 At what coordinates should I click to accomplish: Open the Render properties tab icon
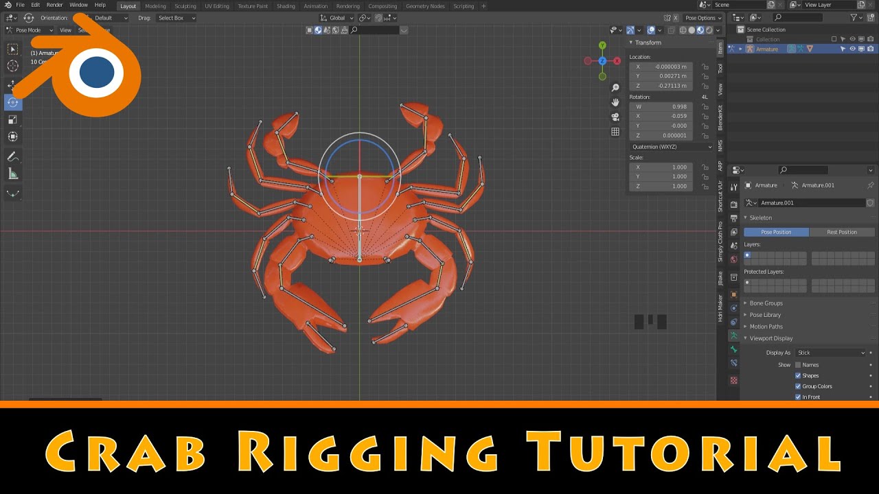click(733, 204)
